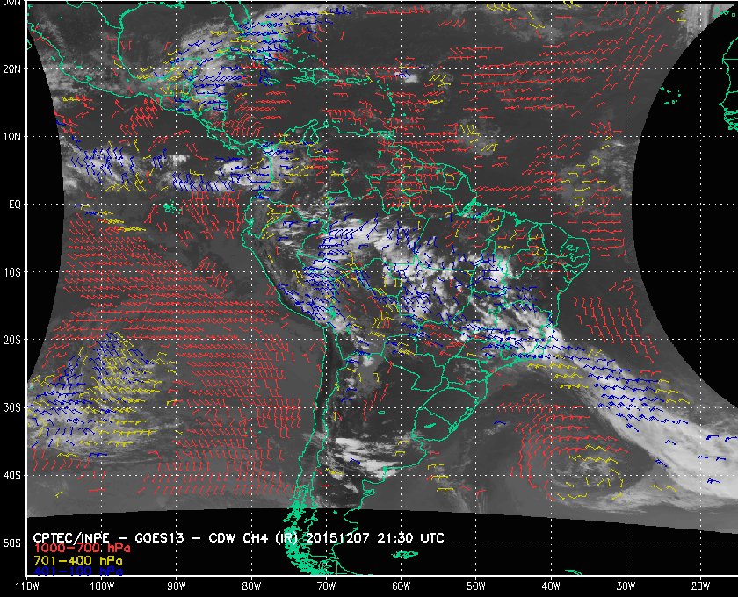Click the 30S latitude label
This screenshot has height=597, width=738.
[x=11, y=408]
